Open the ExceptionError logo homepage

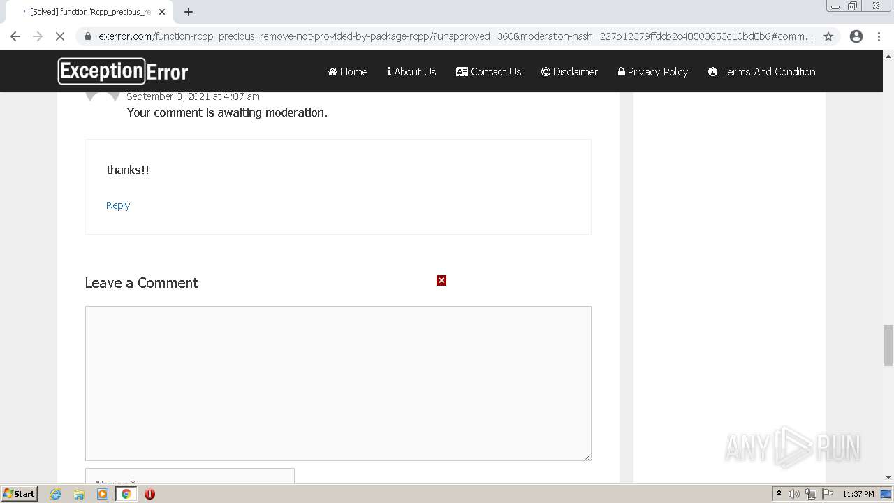[x=123, y=71]
